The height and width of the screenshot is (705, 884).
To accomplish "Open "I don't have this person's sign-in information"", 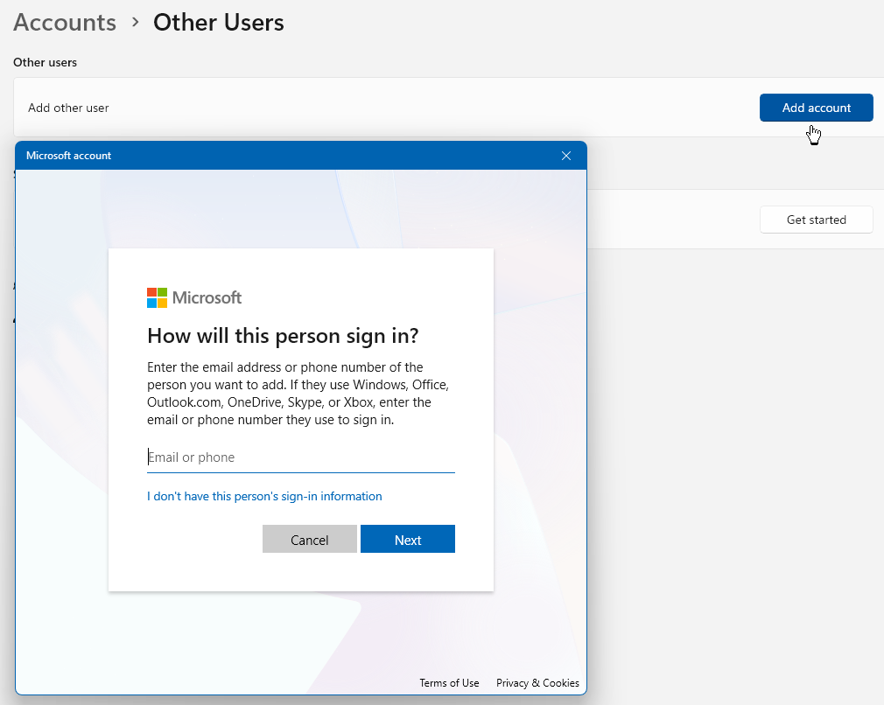I will pos(264,496).
